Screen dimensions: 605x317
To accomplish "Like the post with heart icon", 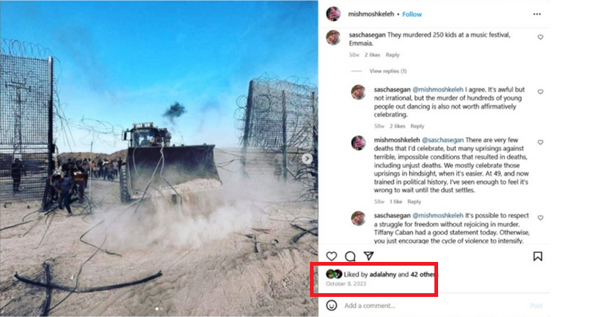I will (x=332, y=256).
